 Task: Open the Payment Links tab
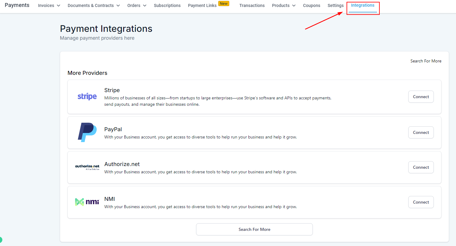click(202, 5)
